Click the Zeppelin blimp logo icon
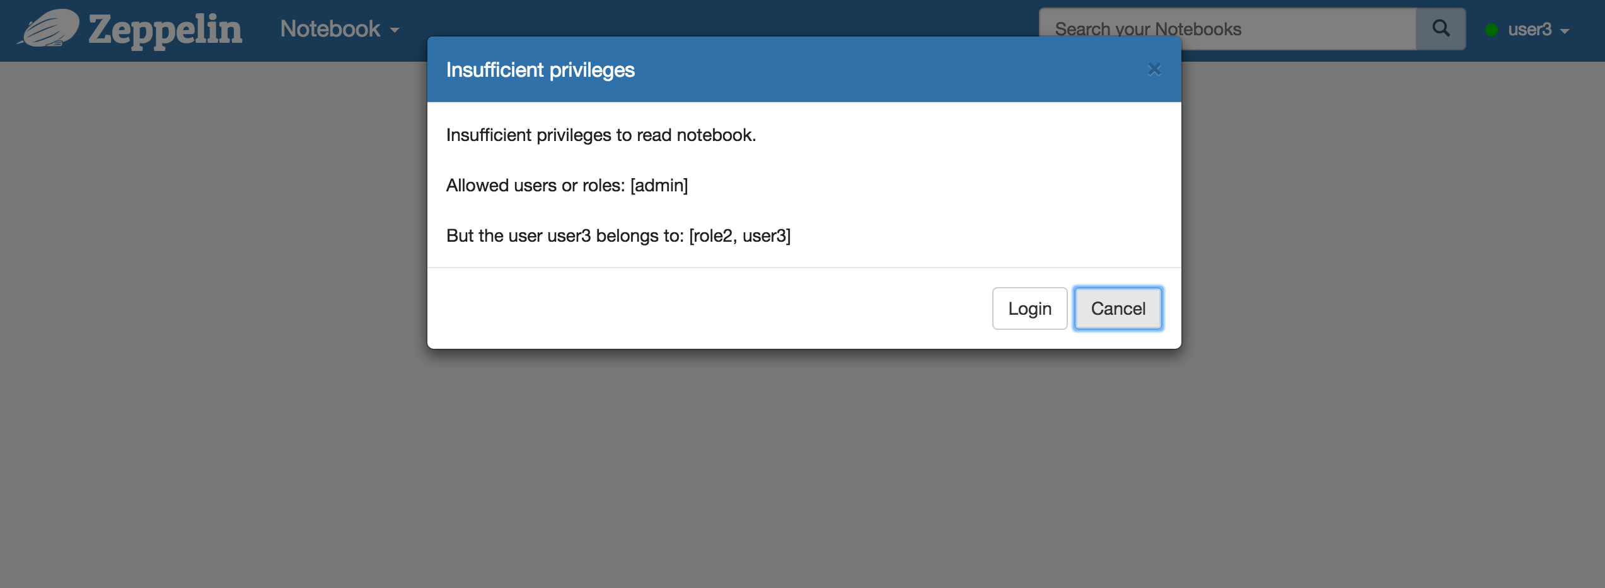The width and height of the screenshot is (1605, 588). tap(49, 29)
